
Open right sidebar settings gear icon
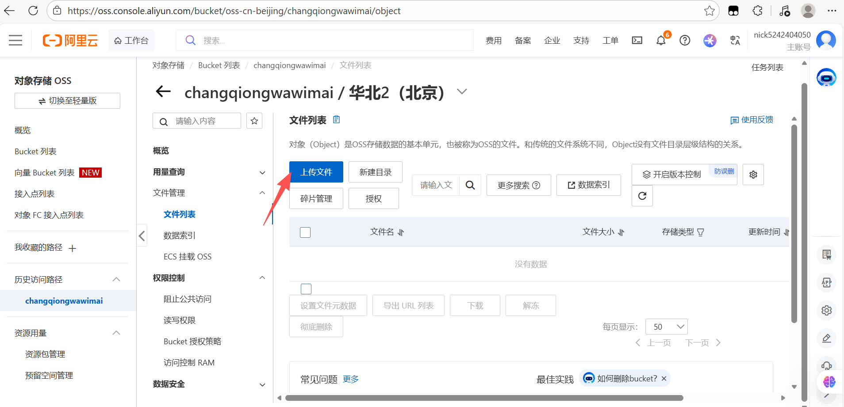pyautogui.click(x=826, y=310)
